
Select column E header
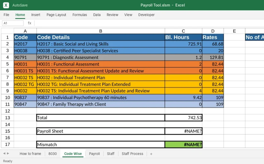pyautogui.click(x=234, y=31)
